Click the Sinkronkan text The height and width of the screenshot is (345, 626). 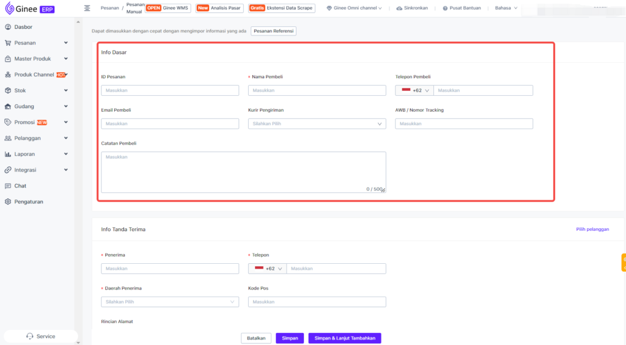(416, 8)
